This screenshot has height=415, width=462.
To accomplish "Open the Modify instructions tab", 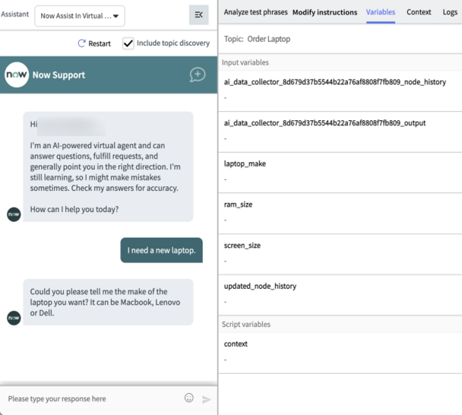I will click(324, 12).
